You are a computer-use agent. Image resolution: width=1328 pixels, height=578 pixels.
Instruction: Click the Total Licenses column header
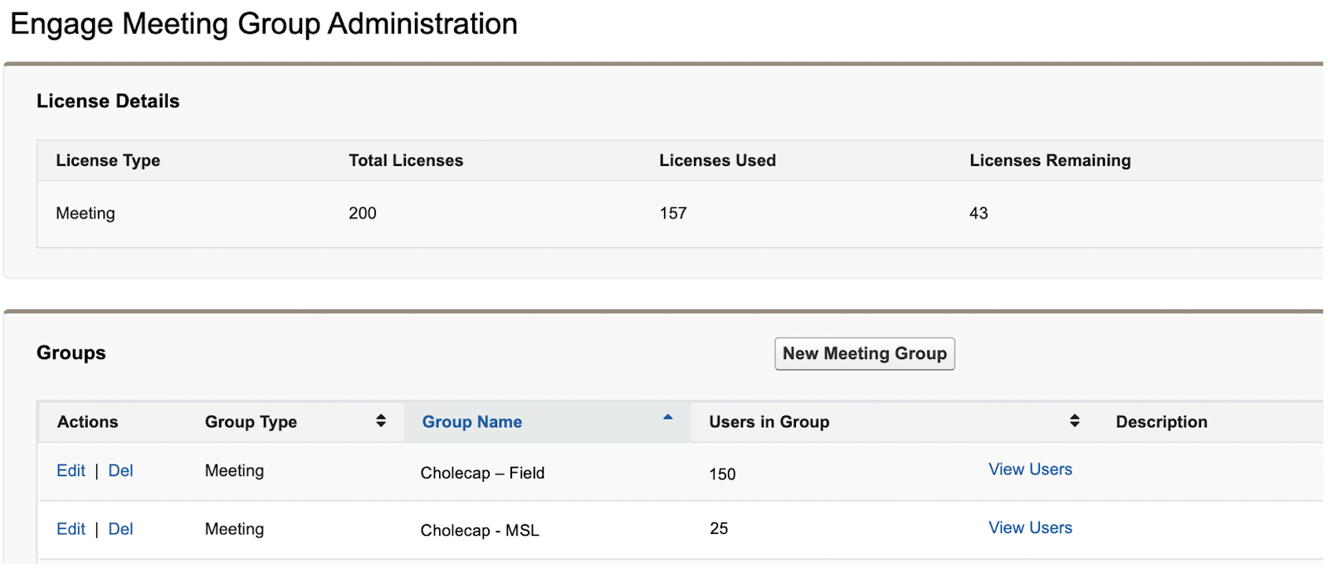point(405,161)
